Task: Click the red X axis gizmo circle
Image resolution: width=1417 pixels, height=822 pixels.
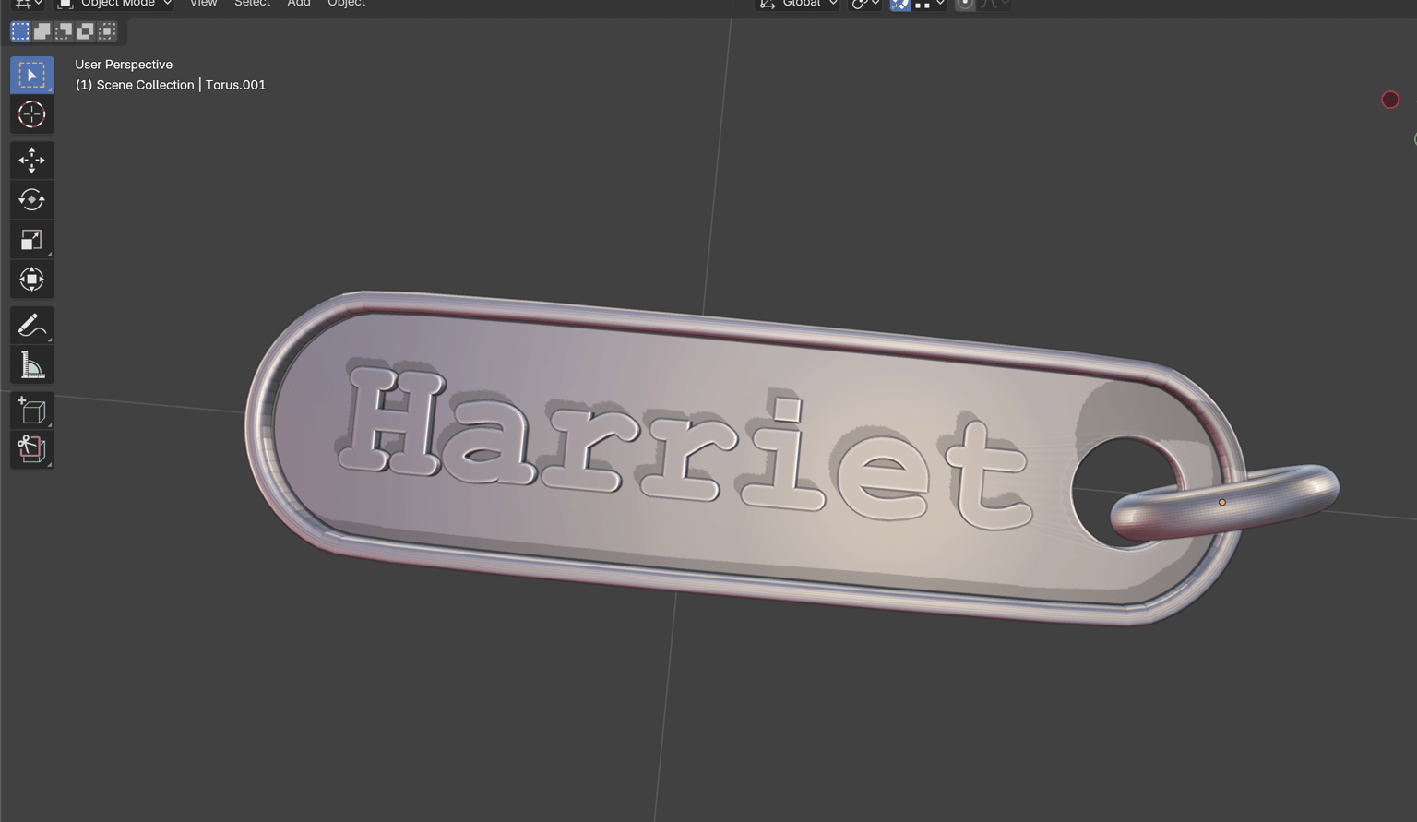Action: pos(1390,100)
